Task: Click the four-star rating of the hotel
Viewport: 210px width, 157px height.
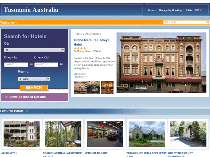Action: pos(80,48)
